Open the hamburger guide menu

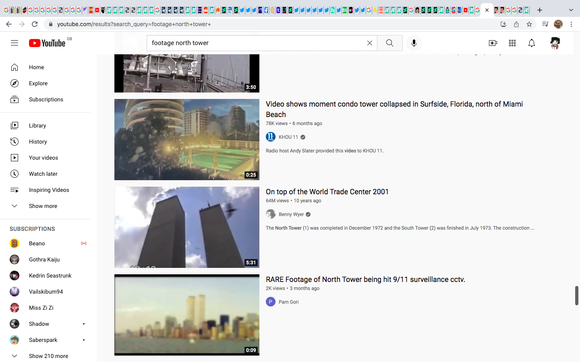click(x=14, y=43)
